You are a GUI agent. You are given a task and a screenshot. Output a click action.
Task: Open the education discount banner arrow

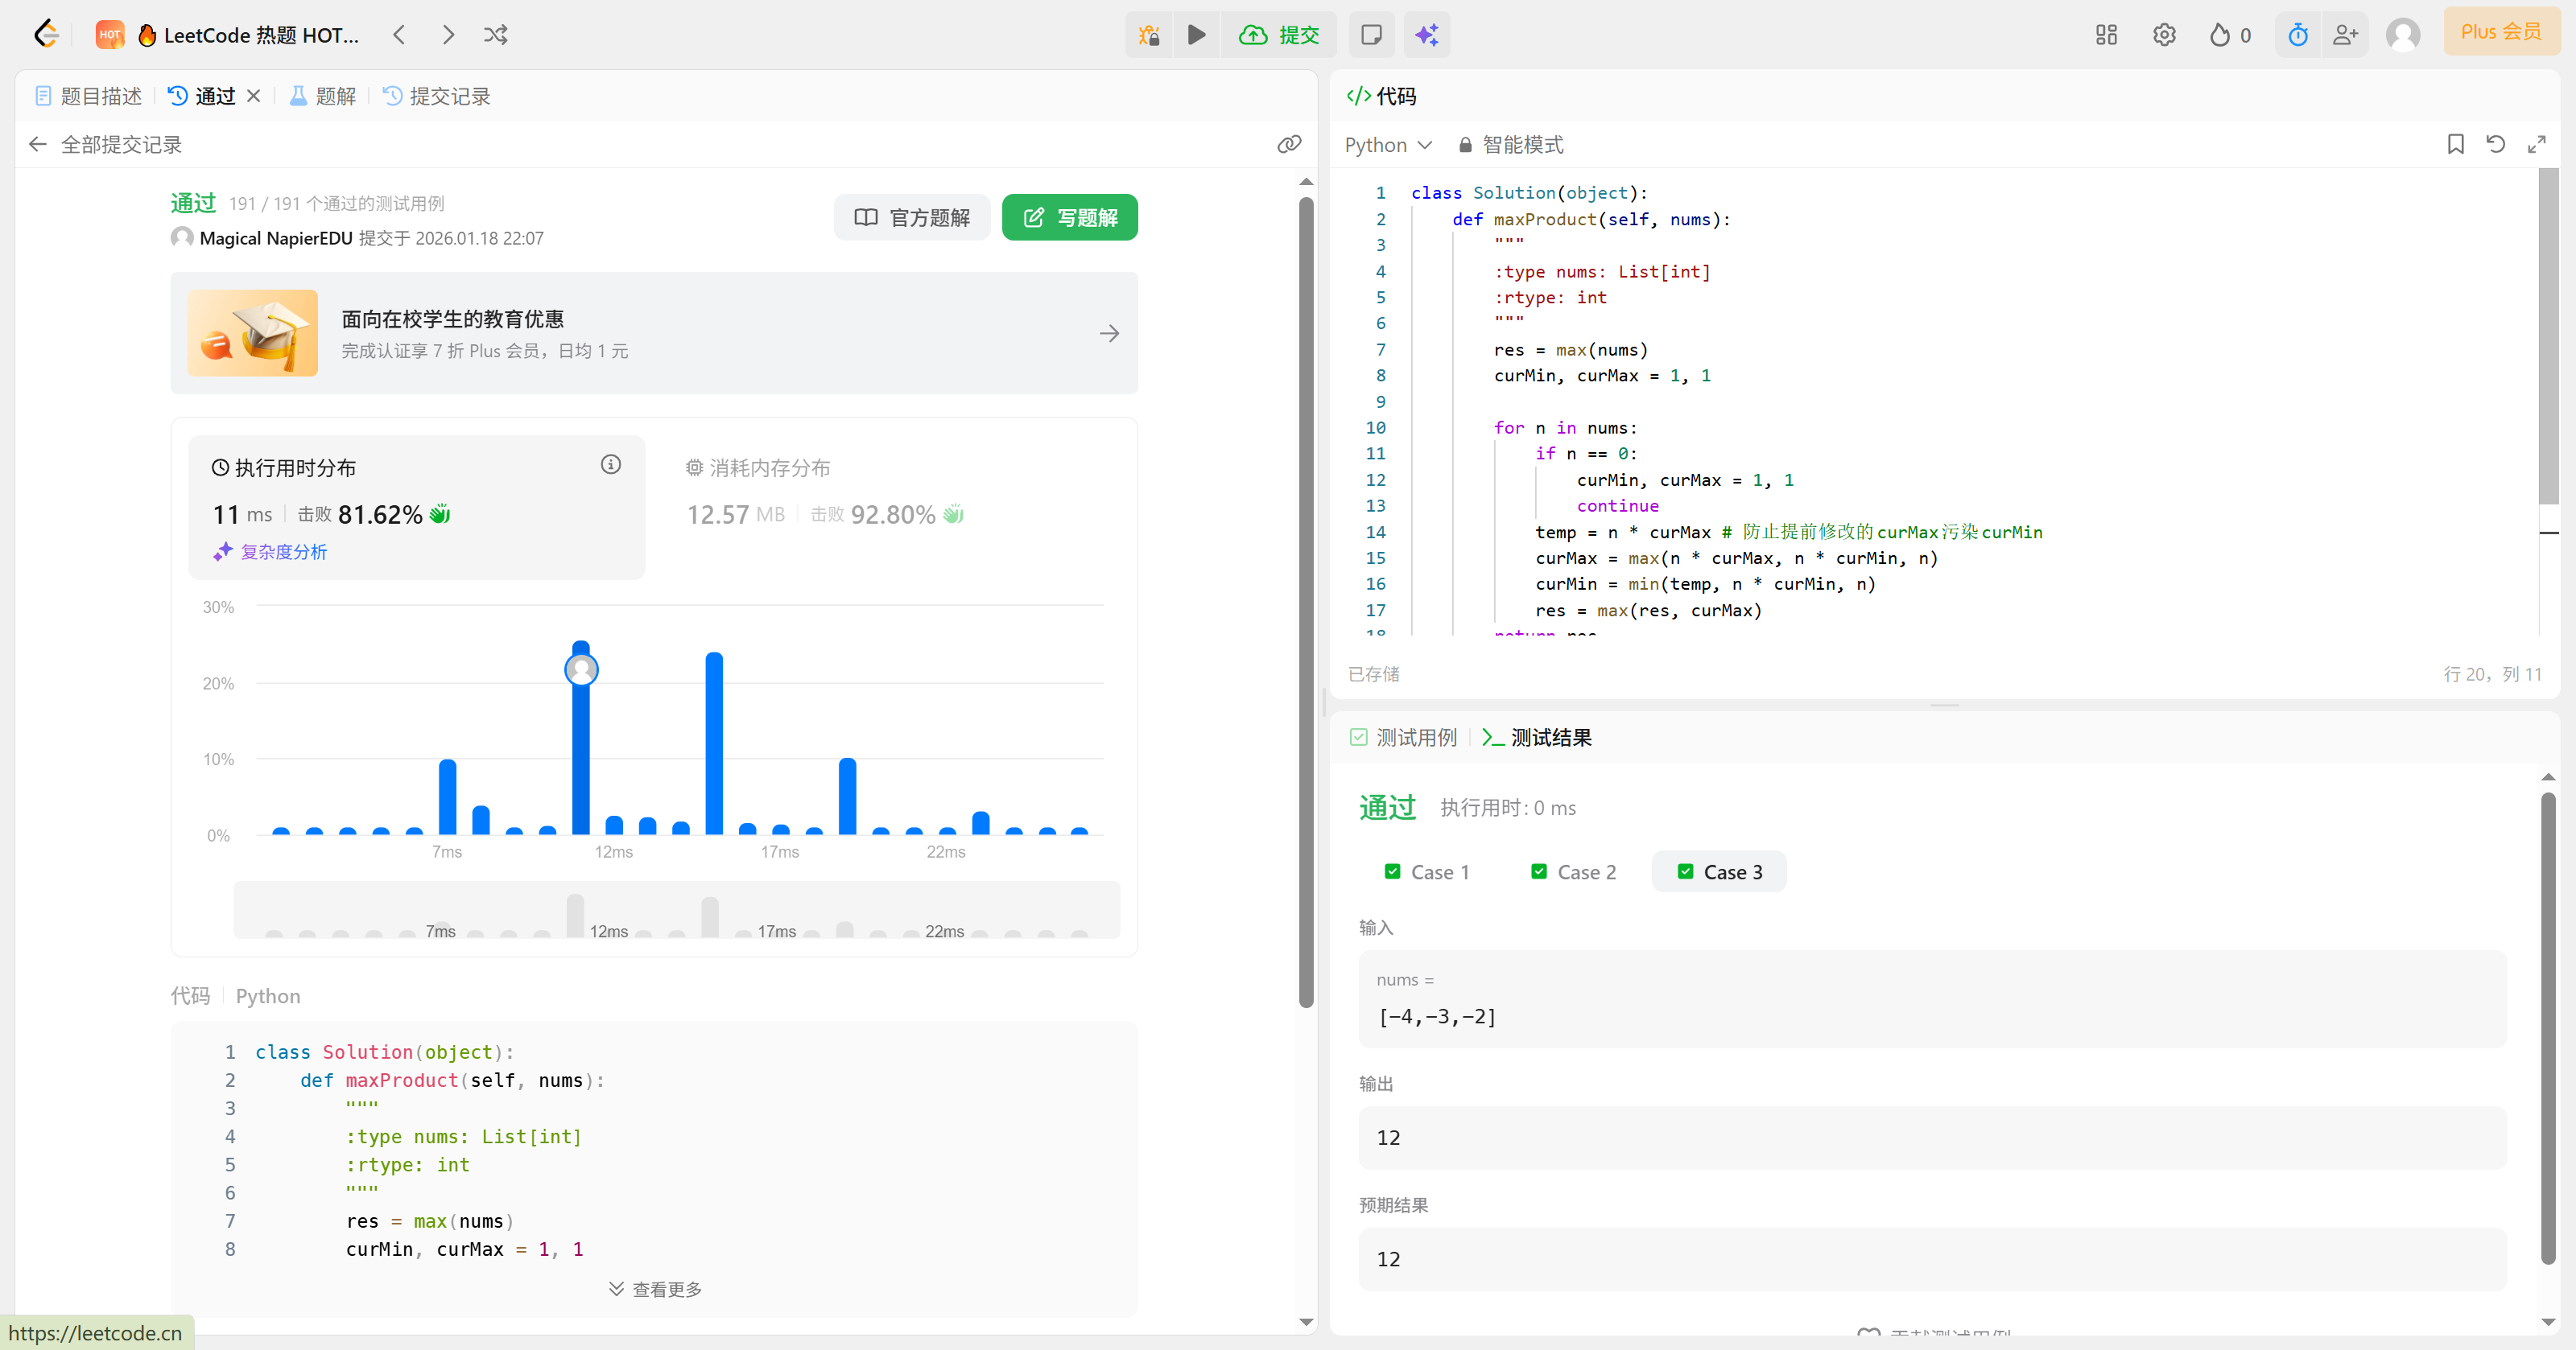click(1109, 334)
